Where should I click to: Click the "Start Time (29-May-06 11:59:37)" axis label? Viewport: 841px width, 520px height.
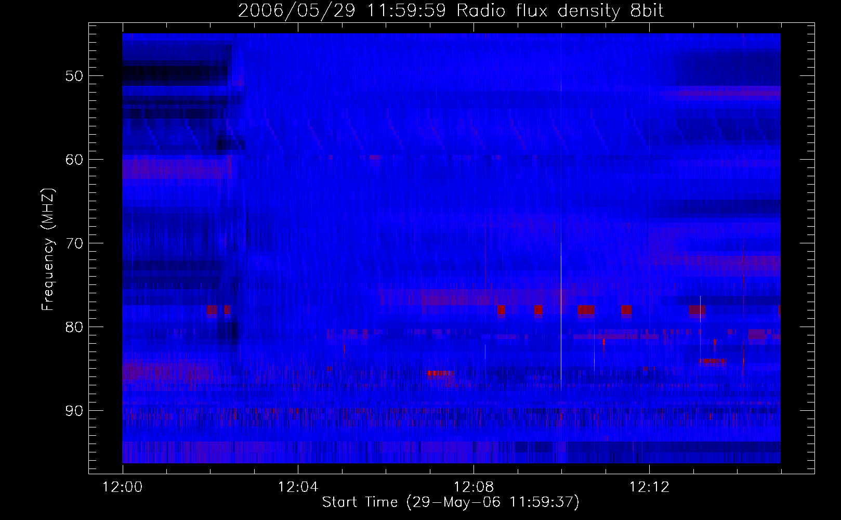(451, 502)
